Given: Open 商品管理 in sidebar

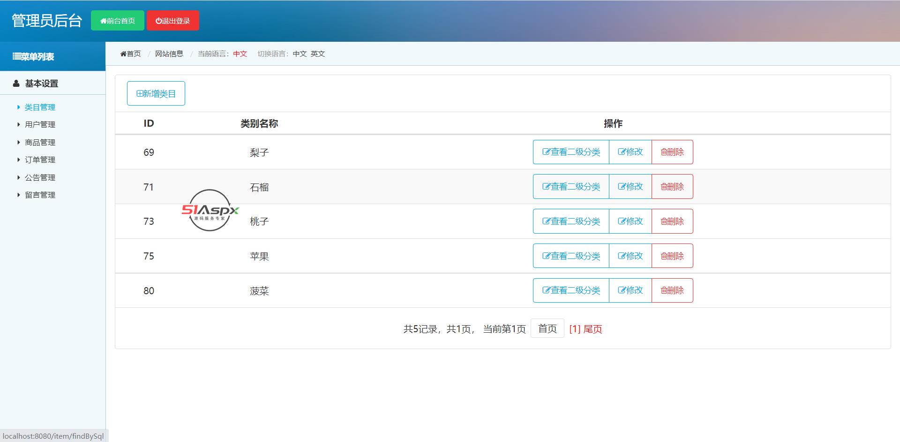Looking at the screenshot, I should 40,143.
